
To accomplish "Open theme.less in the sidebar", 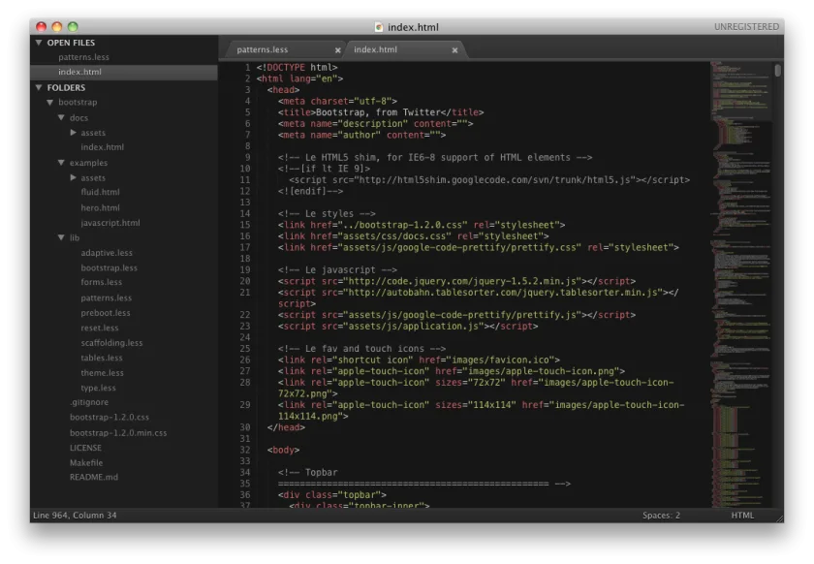I will 103,373.
